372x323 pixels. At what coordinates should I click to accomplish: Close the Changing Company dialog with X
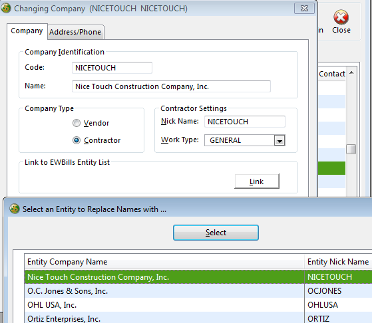(x=304, y=9)
